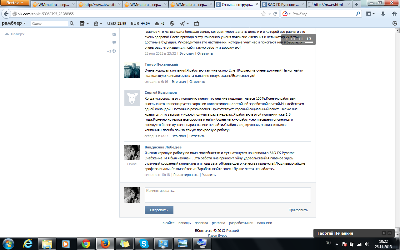Open the вакансии footer link
Image resolution: width=400 pixels, height=250 pixels.
pyautogui.click(x=264, y=223)
